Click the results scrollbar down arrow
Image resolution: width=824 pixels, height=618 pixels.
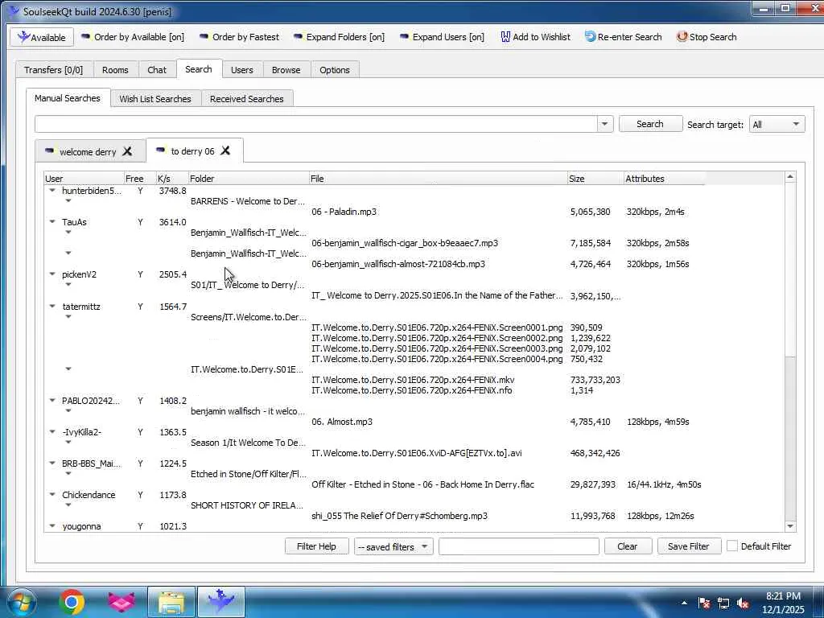790,526
